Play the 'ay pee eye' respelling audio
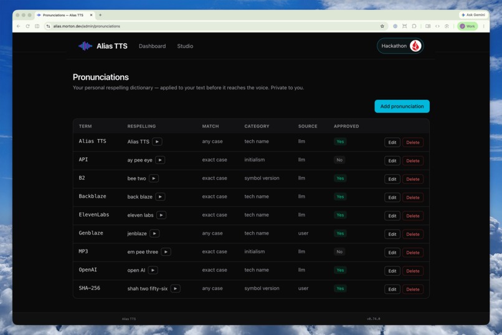 (160, 160)
